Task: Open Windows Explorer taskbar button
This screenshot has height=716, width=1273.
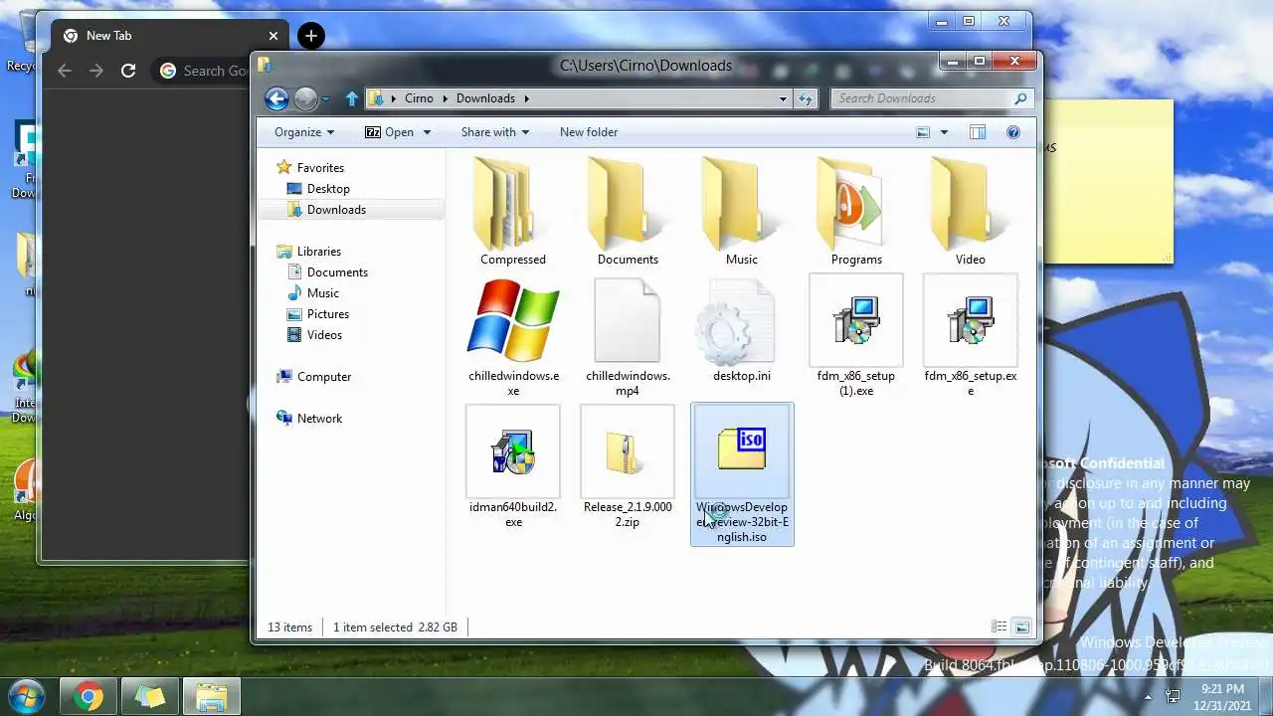Action: [212, 697]
